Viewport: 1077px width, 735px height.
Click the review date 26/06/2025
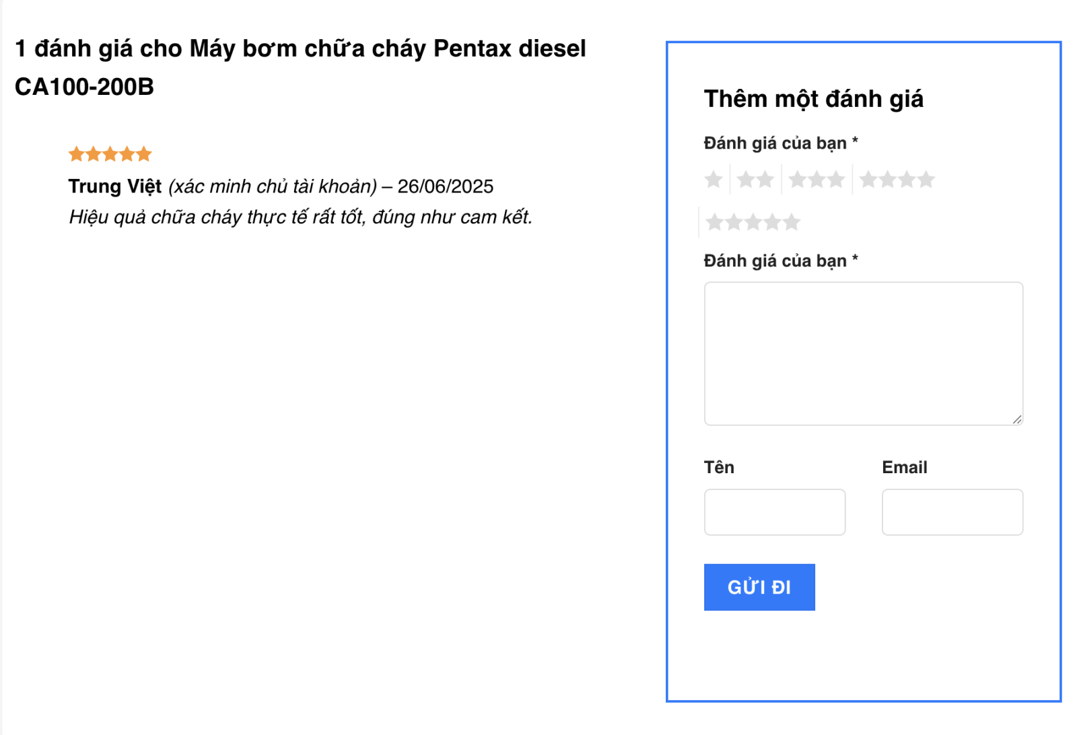click(x=445, y=186)
